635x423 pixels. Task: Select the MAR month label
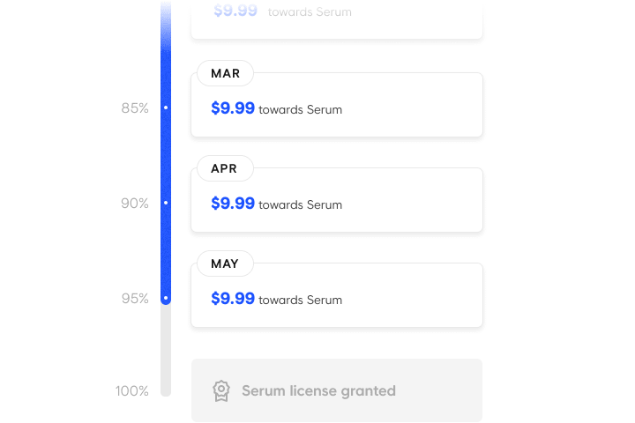point(225,73)
